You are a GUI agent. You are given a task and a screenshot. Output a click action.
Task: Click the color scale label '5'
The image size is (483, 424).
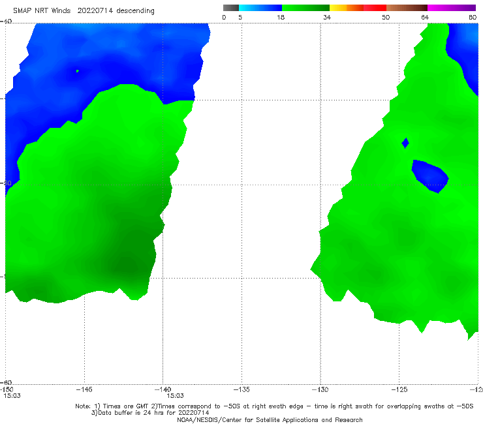click(x=240, y=17)
